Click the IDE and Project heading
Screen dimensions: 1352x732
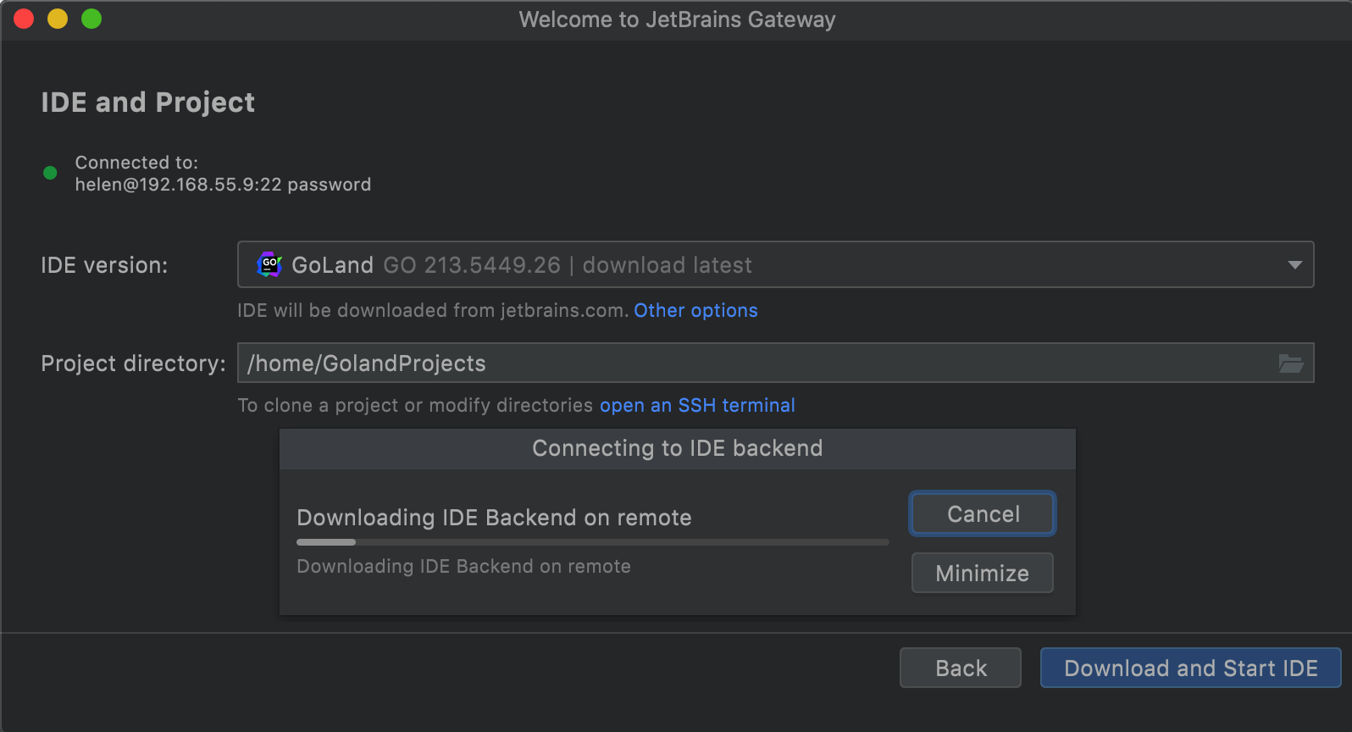(x=148, y=103)
